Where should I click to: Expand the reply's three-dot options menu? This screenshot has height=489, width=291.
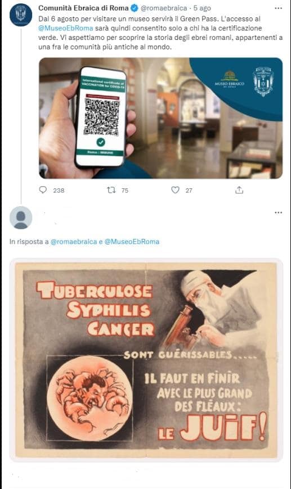(x=278, y=212)
